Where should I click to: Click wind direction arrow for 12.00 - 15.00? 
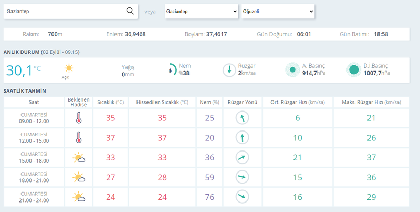tap(243, 138)
